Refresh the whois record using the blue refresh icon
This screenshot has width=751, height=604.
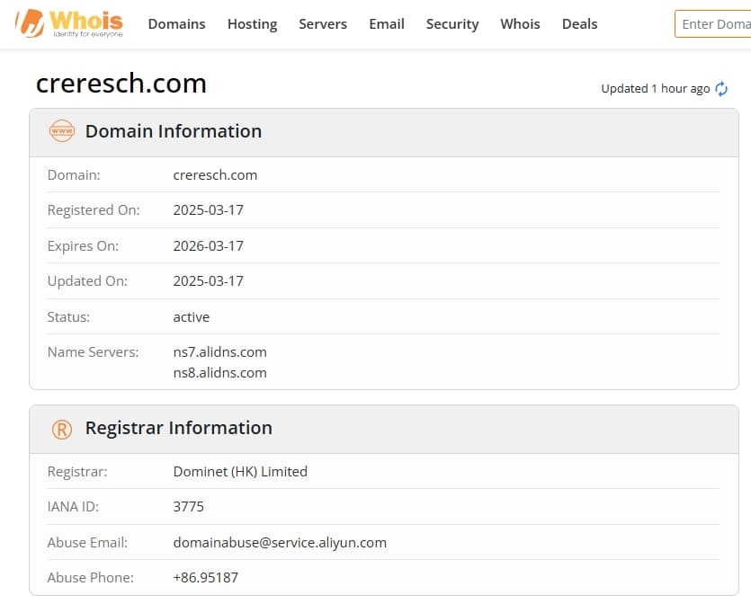pyautogui.click(x=720, y=89)
